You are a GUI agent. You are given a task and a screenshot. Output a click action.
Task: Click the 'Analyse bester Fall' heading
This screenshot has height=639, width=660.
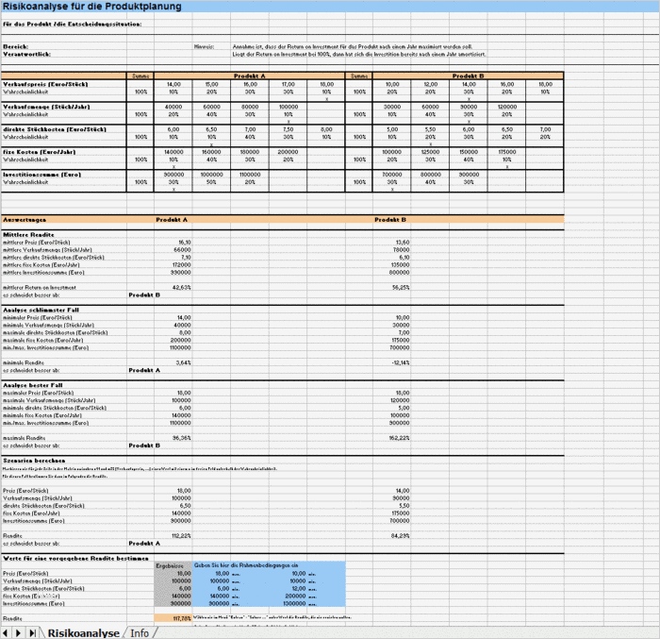(32, 385)
